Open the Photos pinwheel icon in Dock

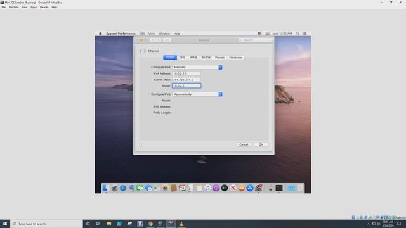coord(165,188)
